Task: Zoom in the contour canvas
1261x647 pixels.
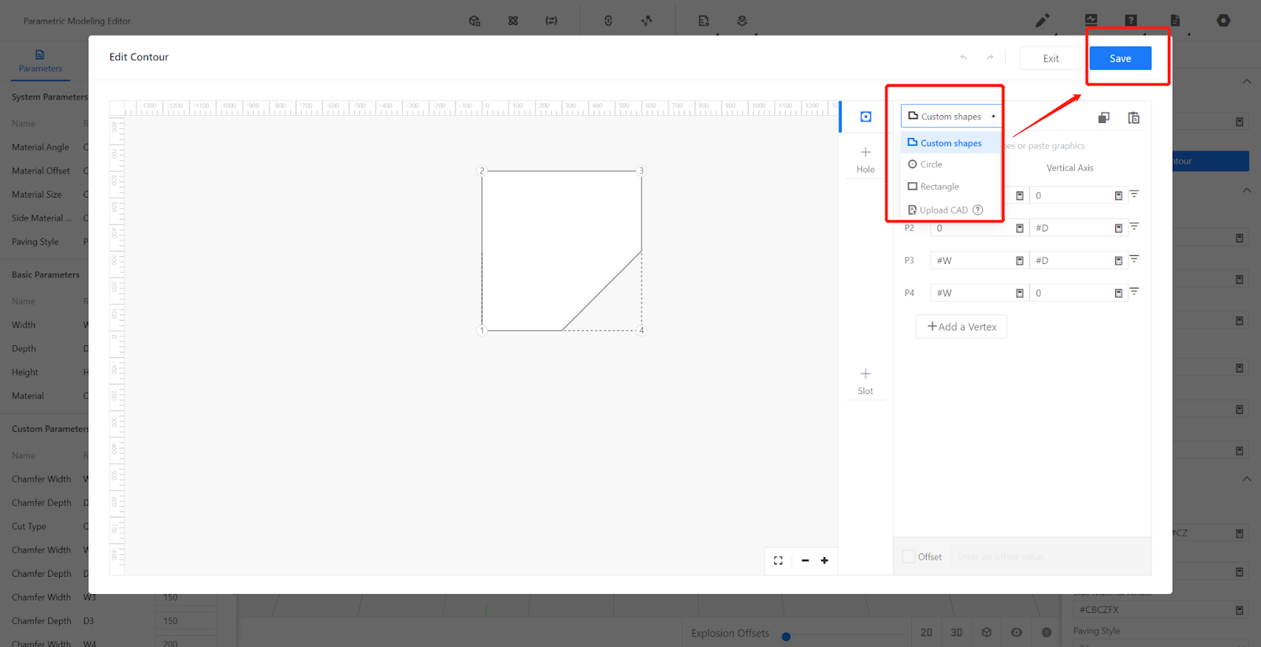Action: (x=824, y=560)
